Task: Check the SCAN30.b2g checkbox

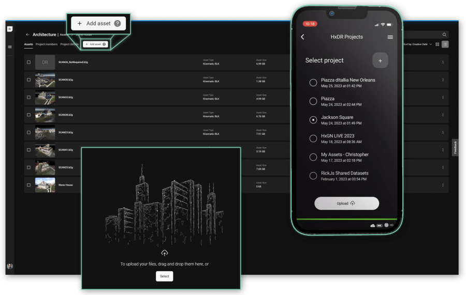Action: 29,80
